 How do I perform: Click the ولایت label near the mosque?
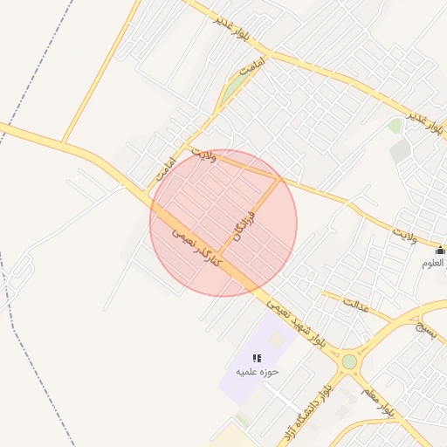[404, 236]
